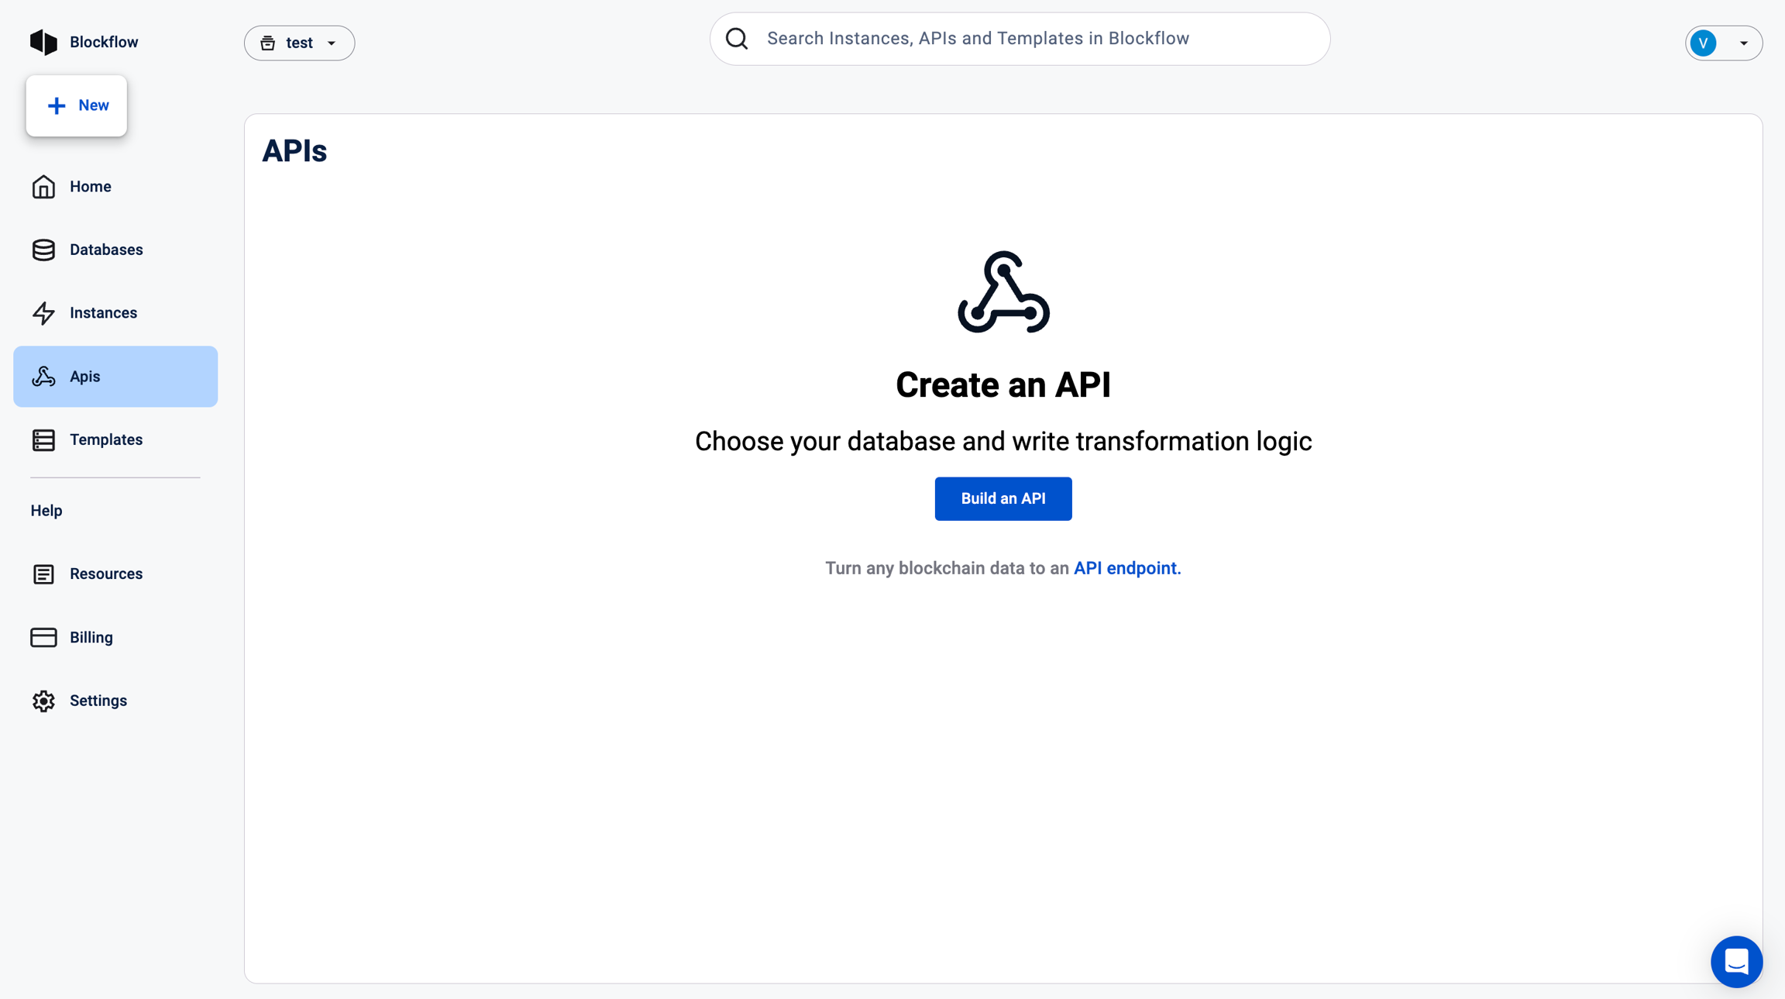Image resolution: width=1785 pixels, height=999 pixels.
Task: Open the user account dropdown arrow
Action: click(x=1744, y=43)
